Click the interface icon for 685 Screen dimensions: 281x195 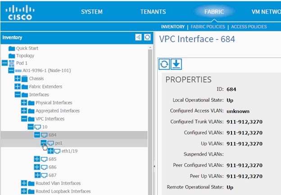44,159
